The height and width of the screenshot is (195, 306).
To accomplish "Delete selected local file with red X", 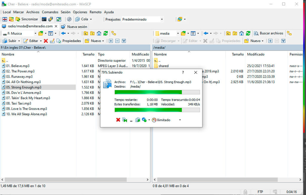I will pos(46,41).
